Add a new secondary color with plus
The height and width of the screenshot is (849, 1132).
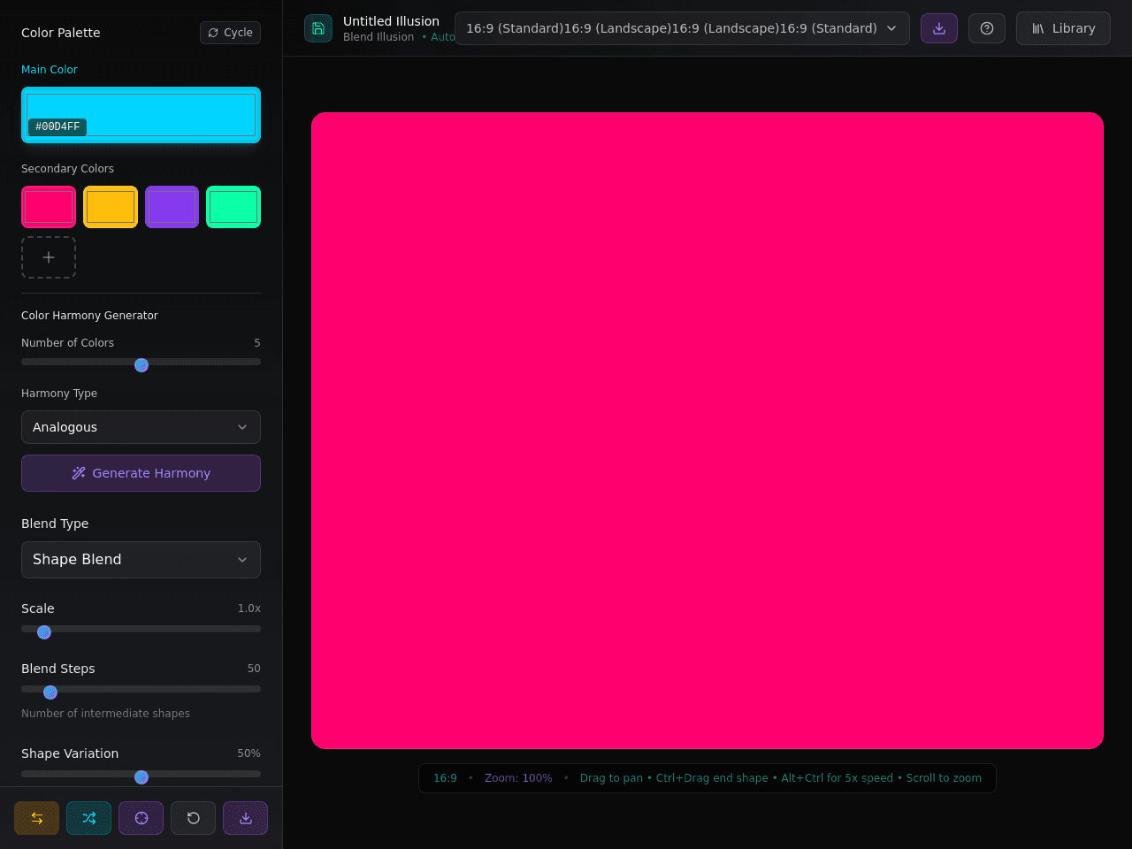click(x=49, y=257)
